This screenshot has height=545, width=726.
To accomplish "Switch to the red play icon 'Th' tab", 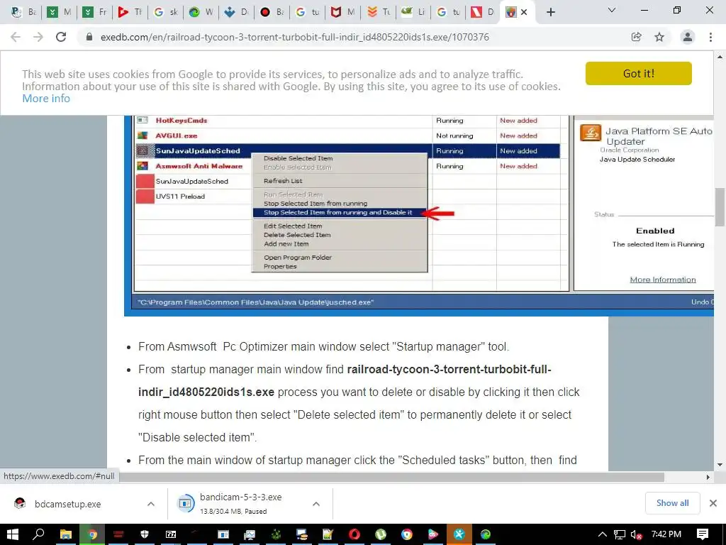I will click(130, 12).
